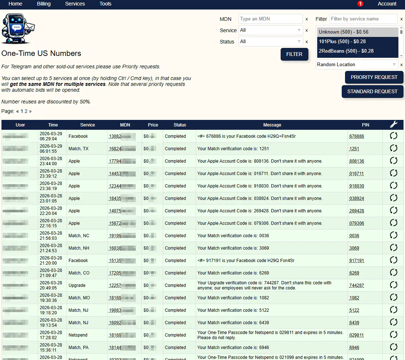Open the Status dropdown

pos(270,42)
